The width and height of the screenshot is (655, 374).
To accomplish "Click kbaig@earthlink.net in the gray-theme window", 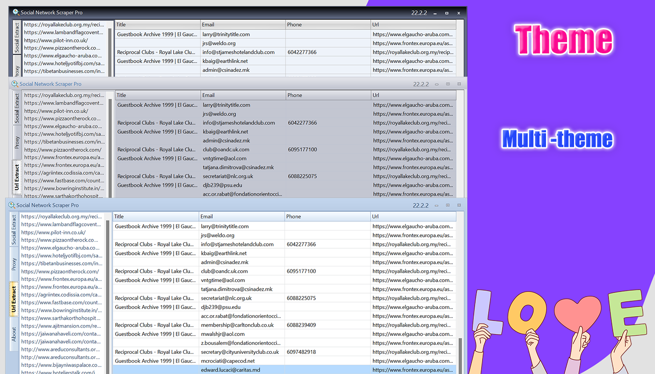I will [226, 132].
